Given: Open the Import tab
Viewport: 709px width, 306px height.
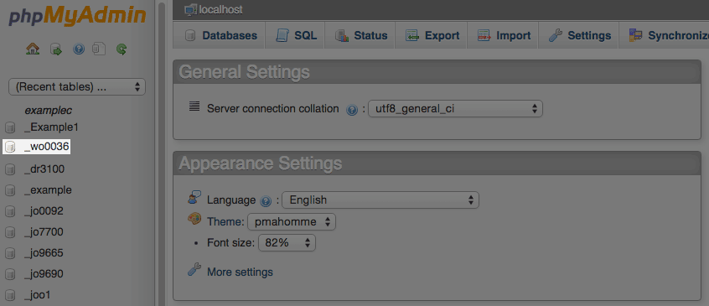Looking at the screenshot, I should [505, 36].
